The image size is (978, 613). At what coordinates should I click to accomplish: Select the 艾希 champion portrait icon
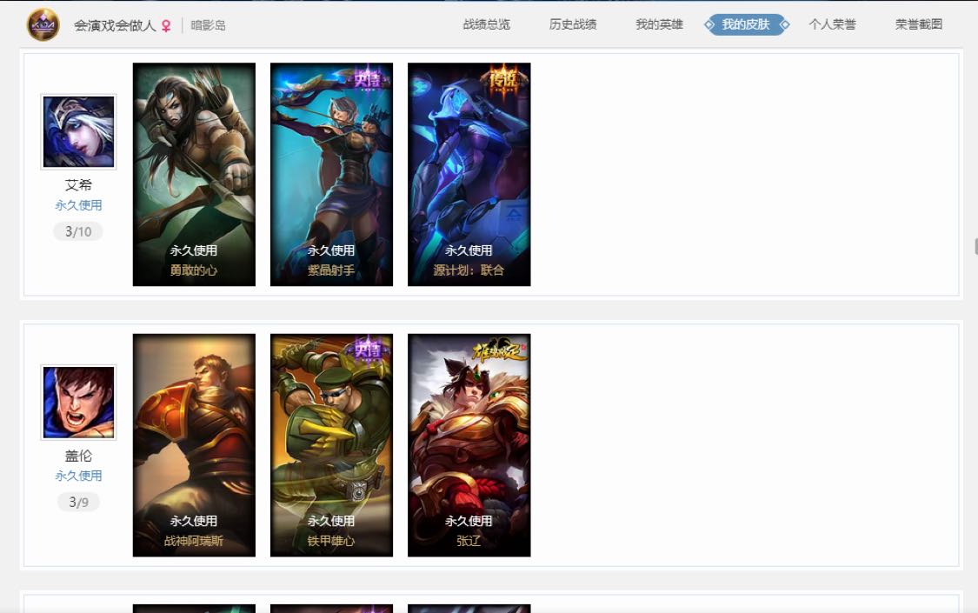[78, 131]
